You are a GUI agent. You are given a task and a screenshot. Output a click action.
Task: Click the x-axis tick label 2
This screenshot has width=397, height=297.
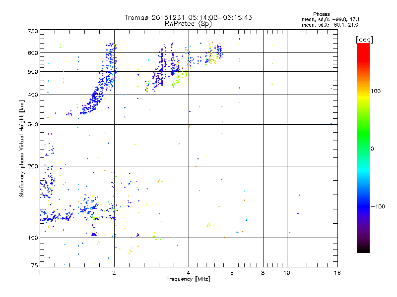click(x=114, y=273)
